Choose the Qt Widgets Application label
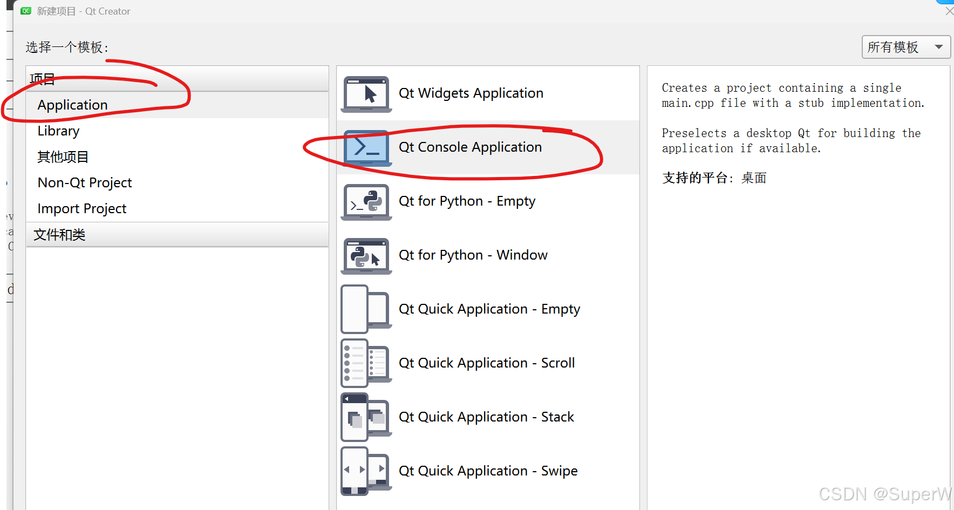This screenshot has width=954, height=510. [471, 93]
